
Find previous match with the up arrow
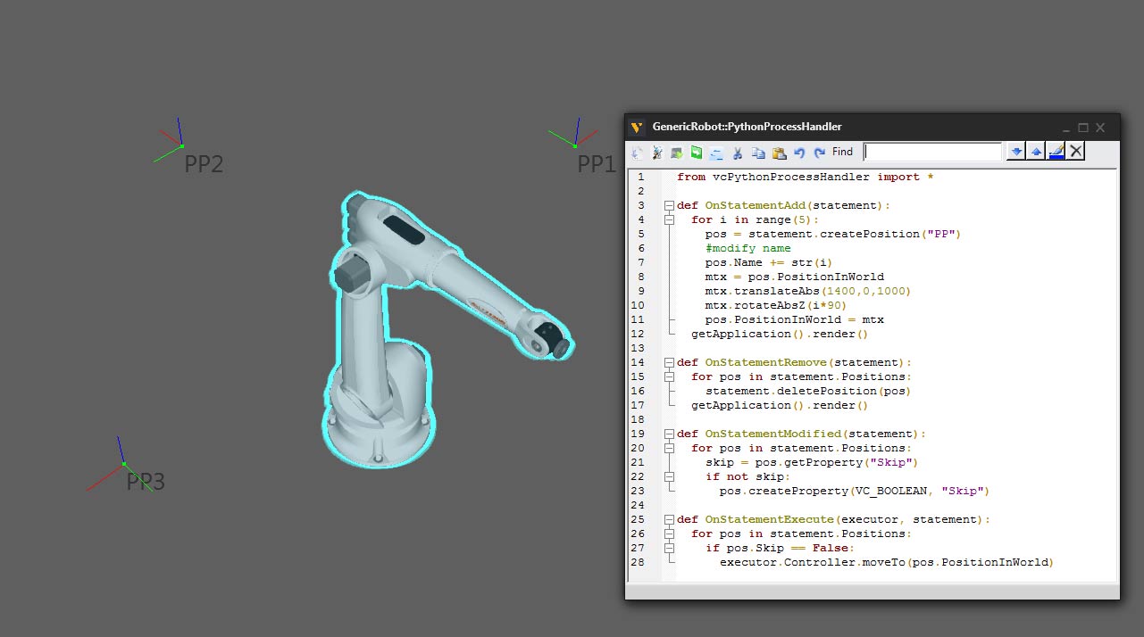click(x=1036, y=152)
